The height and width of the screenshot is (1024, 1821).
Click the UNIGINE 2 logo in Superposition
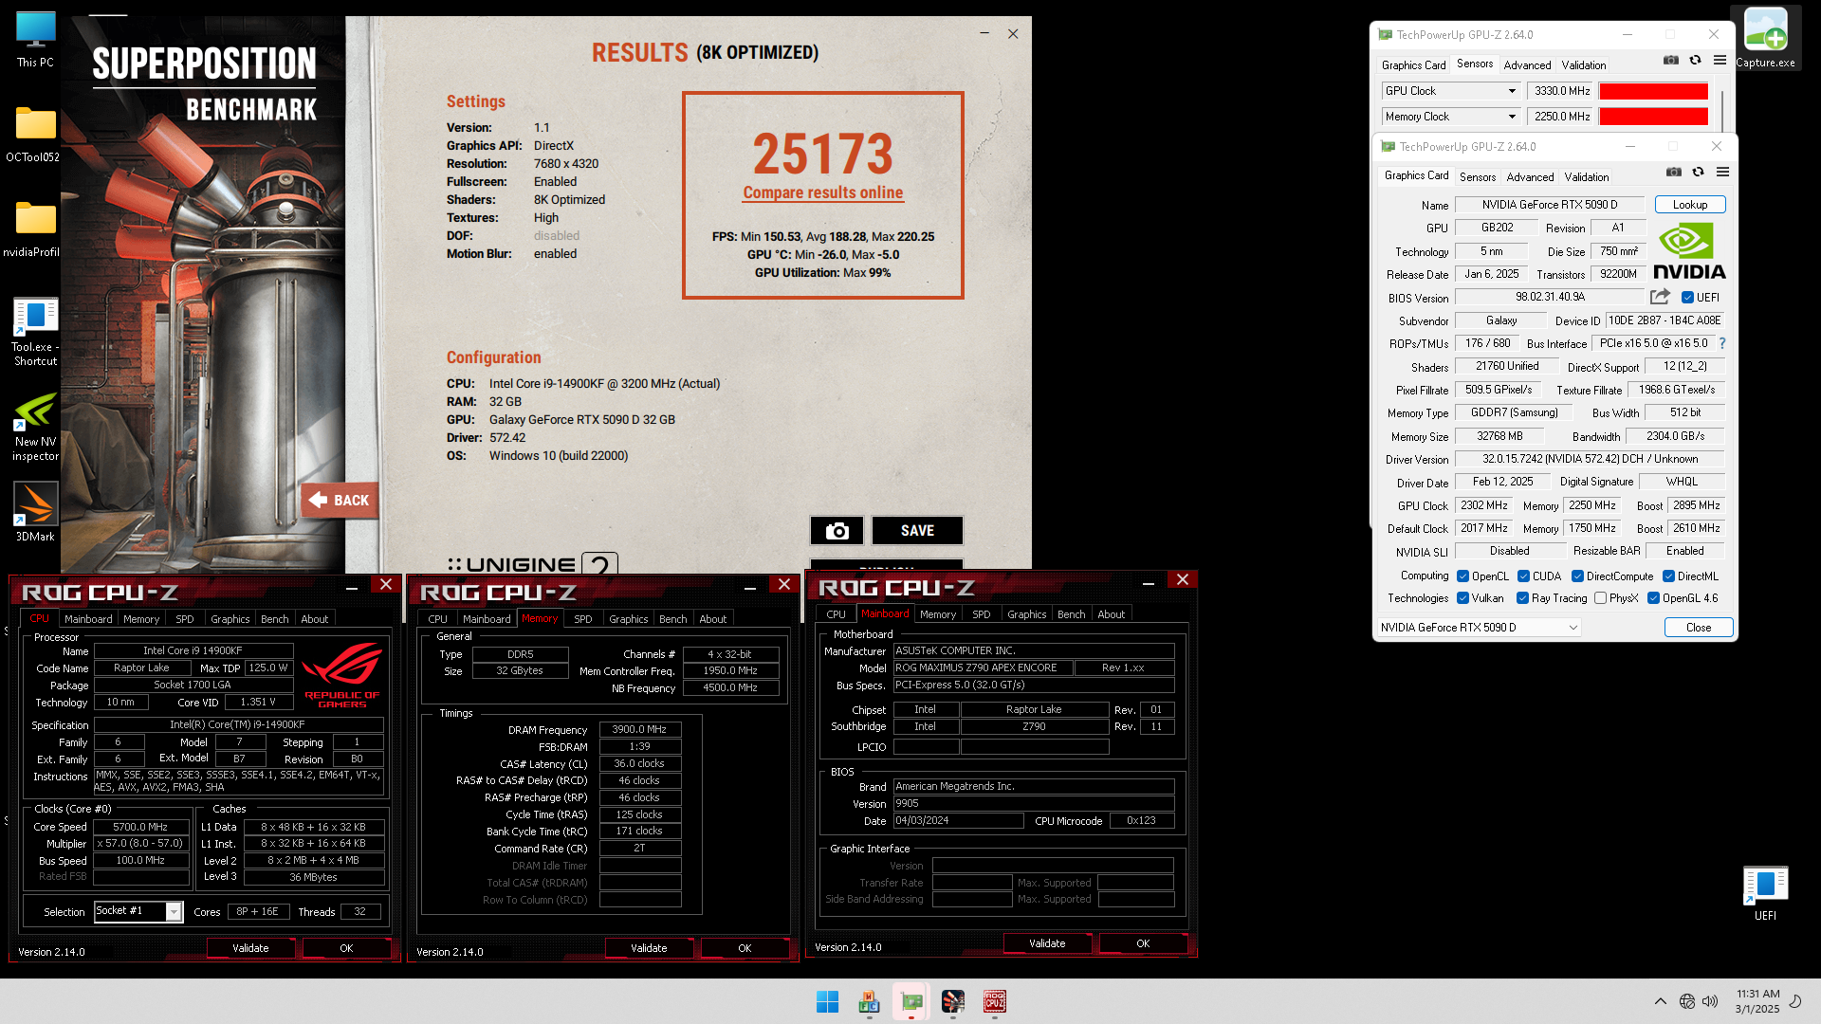click(533, 564)
